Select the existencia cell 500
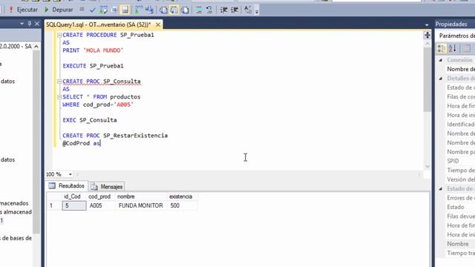This screenshot has height=267, width=475. click(x=183, y=206)
